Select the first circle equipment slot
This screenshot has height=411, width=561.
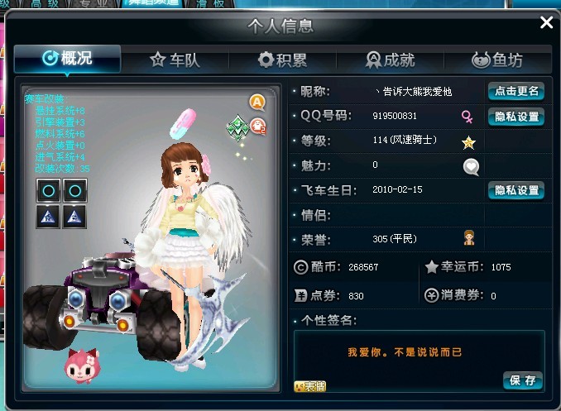[49, 191]
